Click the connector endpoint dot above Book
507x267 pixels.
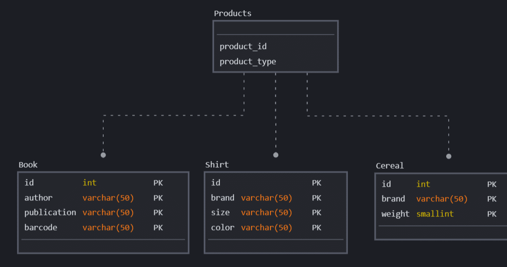[103, 155]
